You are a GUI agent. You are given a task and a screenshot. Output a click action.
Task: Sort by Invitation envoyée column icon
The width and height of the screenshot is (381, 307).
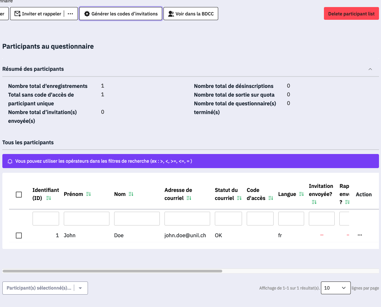click(x=314, y=202)
